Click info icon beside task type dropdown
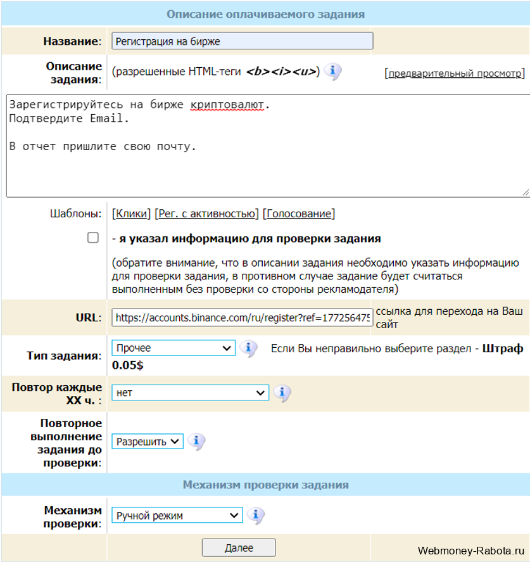This screenshot has width=530, height=562. pyautogui.click(x=248, y=348)
